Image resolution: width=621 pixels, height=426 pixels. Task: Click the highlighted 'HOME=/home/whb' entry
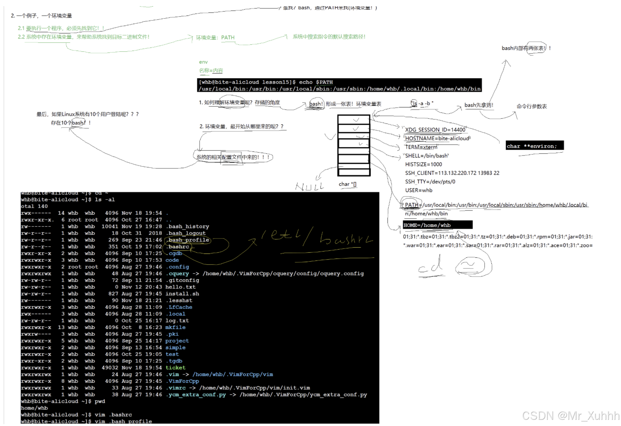point(437,225)
